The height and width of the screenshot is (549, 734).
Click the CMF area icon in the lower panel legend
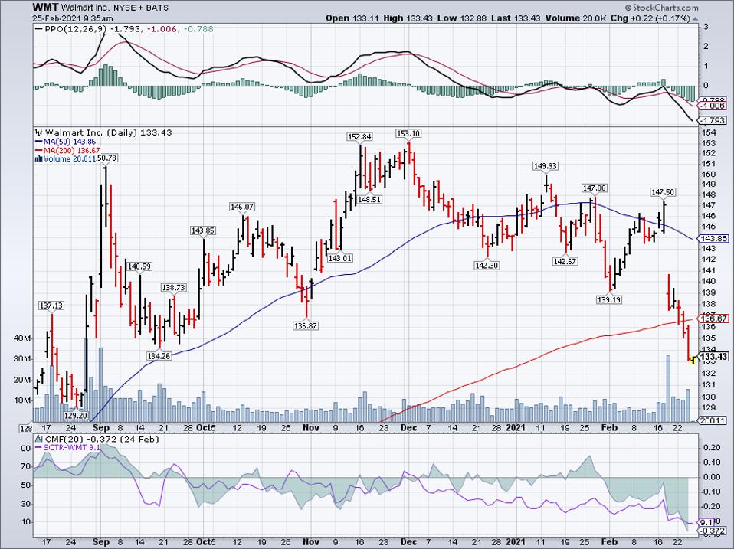(38, 440)
